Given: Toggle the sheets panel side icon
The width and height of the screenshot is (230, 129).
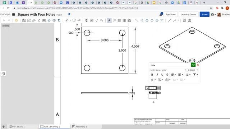Looking at the screenshot, I should 3,74.
